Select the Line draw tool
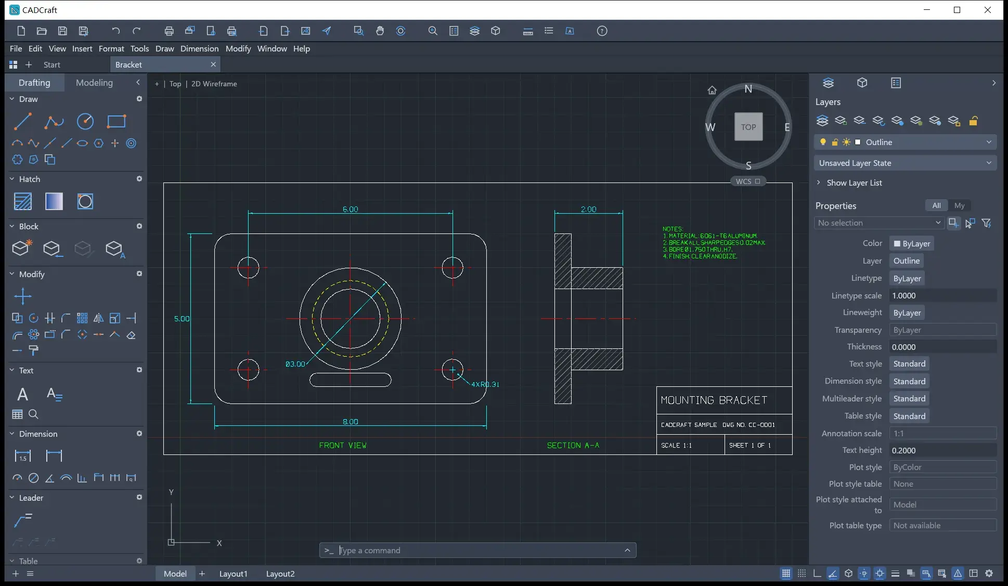Image resolution: width=1008 pixels, height=586 pixels. (22, 122)
